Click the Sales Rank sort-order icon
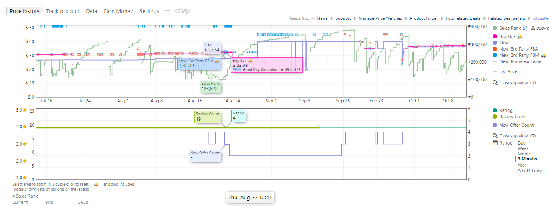Image resolution: width=549 pixels, height=206 pixels. (x=525, y=28)
